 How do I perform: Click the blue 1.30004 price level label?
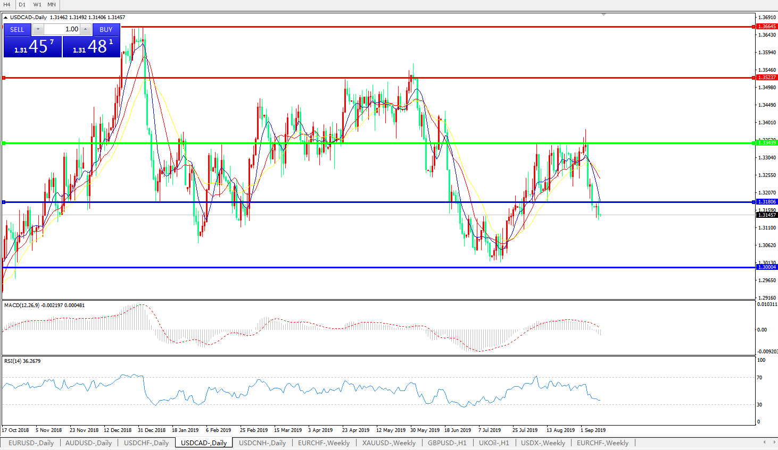click(x=766, y=267)
